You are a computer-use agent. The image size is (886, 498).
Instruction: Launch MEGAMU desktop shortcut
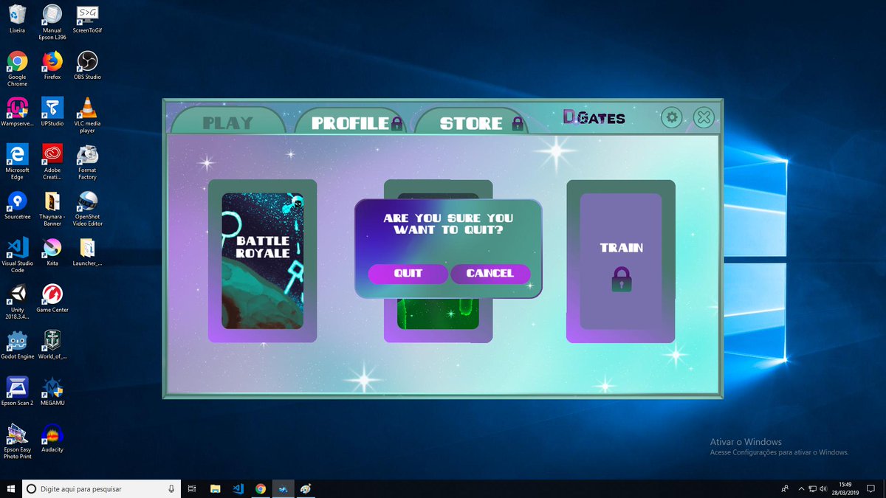52,391
